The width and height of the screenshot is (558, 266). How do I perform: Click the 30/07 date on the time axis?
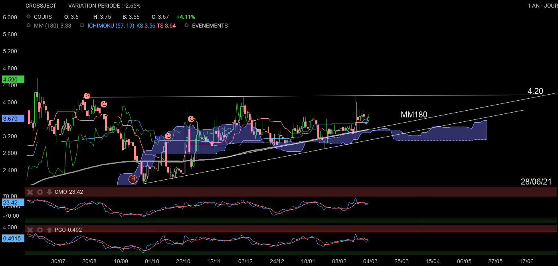(58, 261)
